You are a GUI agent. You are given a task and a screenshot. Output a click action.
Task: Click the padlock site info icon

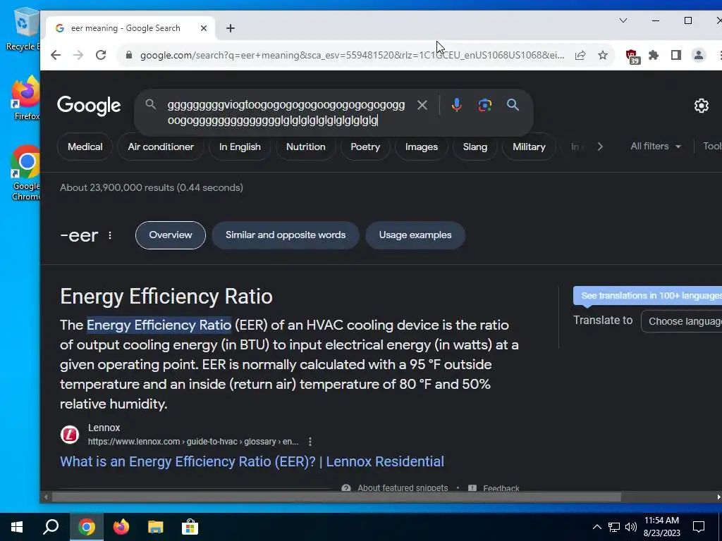(x=129, y=55)
